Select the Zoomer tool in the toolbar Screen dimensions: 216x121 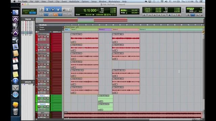pyautogui.click(x=41, y=10)
